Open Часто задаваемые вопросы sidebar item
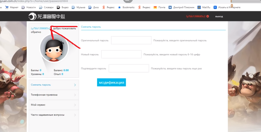The height and width of the screenshot is (132, 261). click(54, 115)
